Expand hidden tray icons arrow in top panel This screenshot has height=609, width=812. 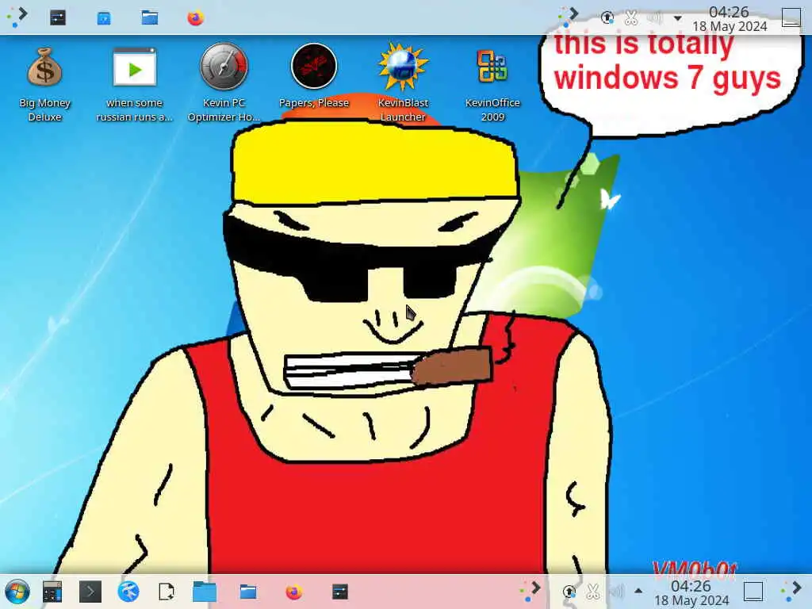[x=677, y=19]
